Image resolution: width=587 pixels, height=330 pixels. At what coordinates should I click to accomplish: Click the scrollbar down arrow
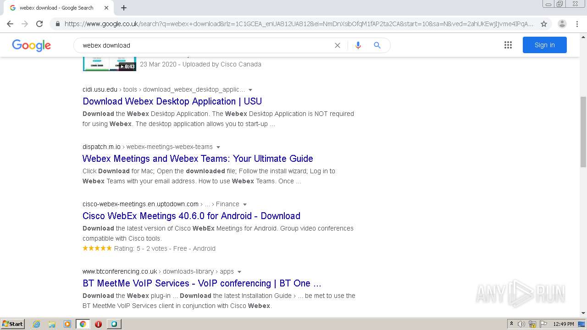(x=583, y=313)
